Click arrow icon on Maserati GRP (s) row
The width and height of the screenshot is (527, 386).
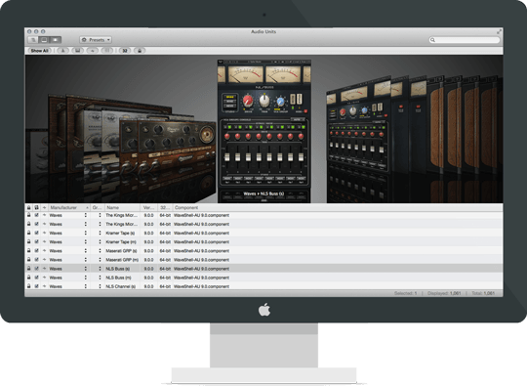pos(44,250)
